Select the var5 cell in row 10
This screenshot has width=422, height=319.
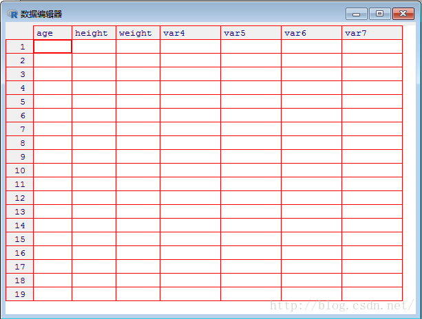251,170
